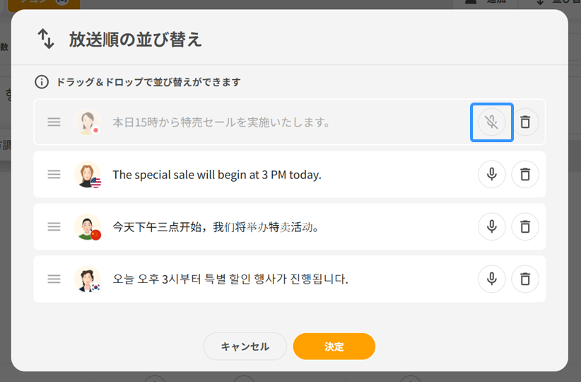581x382 pixels.
Task: Toggle microphone for the English announcement
Action: pyautogui.click(x=492, y=174)
